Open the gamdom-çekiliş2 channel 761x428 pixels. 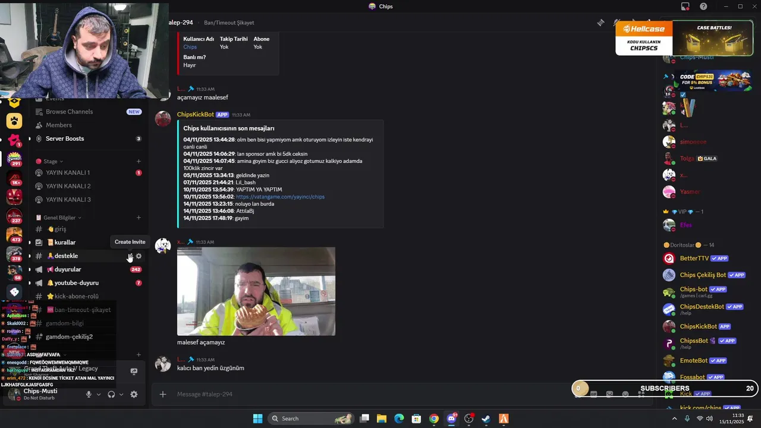69,337
